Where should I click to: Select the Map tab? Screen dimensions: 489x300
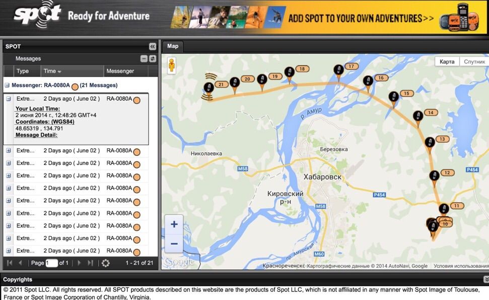pyautogui.click(x=173, y=46)
